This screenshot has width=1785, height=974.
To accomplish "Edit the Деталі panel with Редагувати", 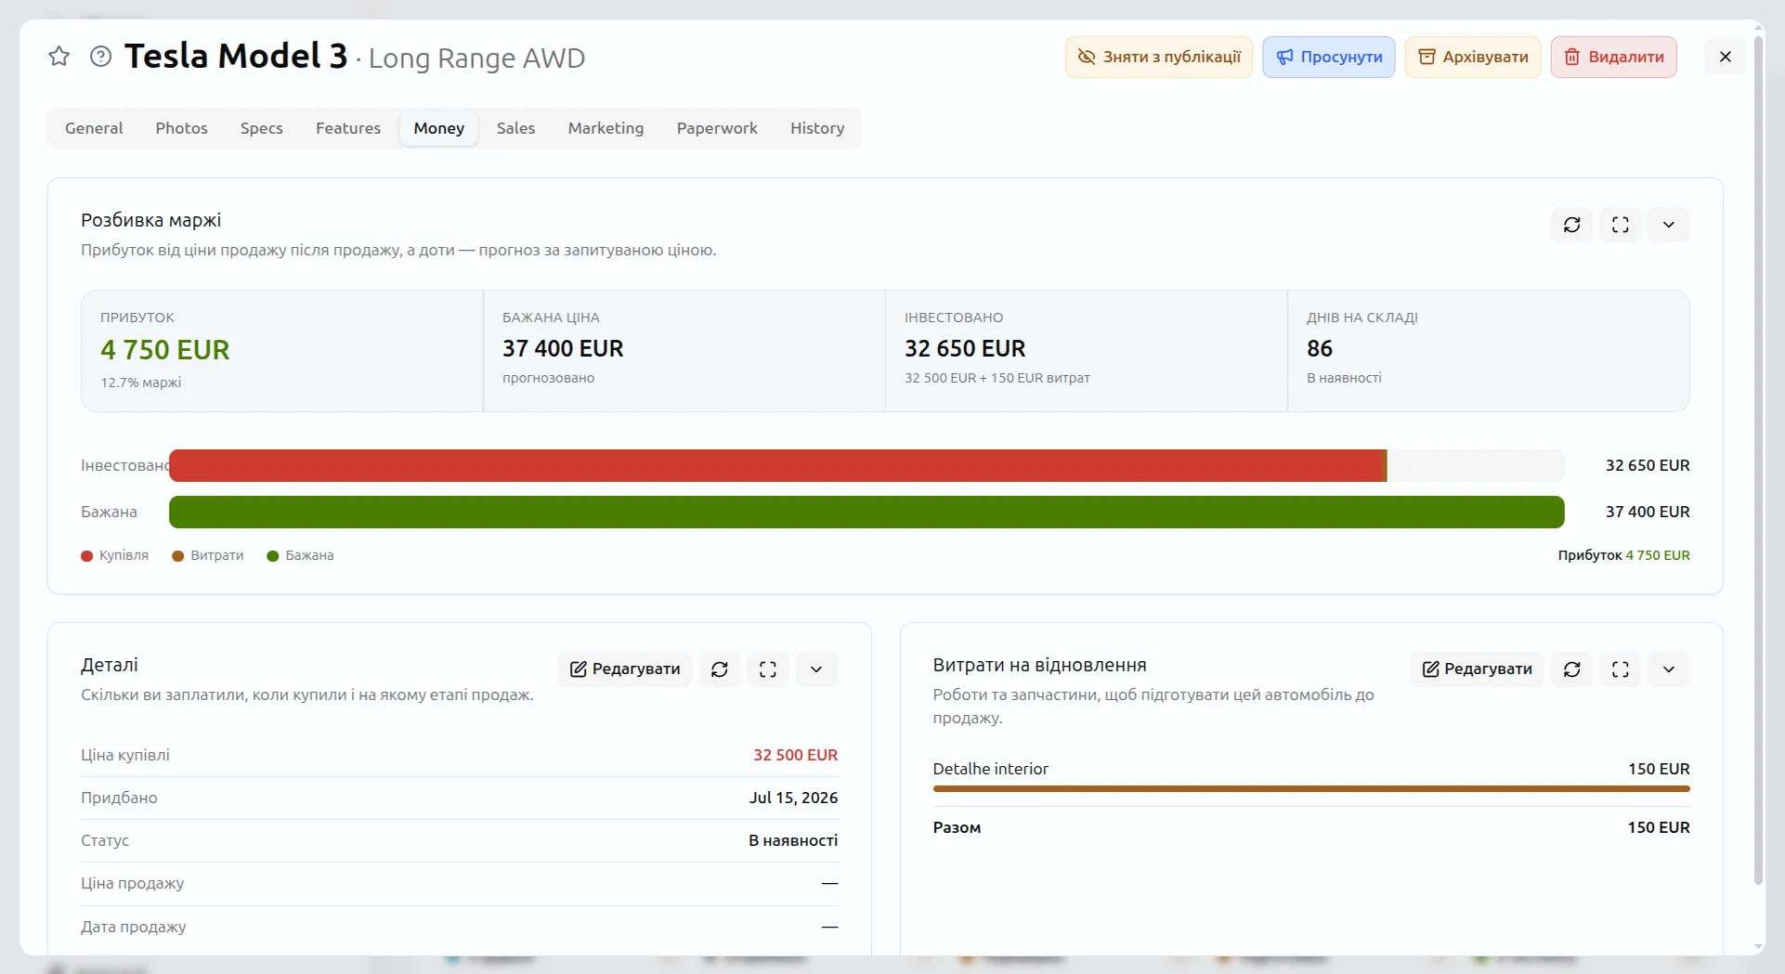I will click(625, 669).
